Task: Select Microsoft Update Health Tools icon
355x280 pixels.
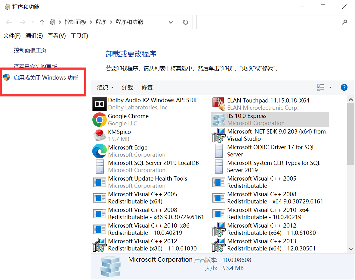Action: (99, 182)
